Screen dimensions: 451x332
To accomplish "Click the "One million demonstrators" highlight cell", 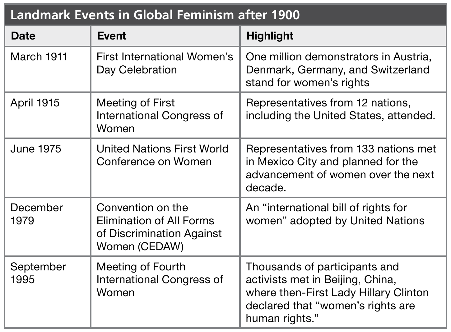I will click(338, 69).
